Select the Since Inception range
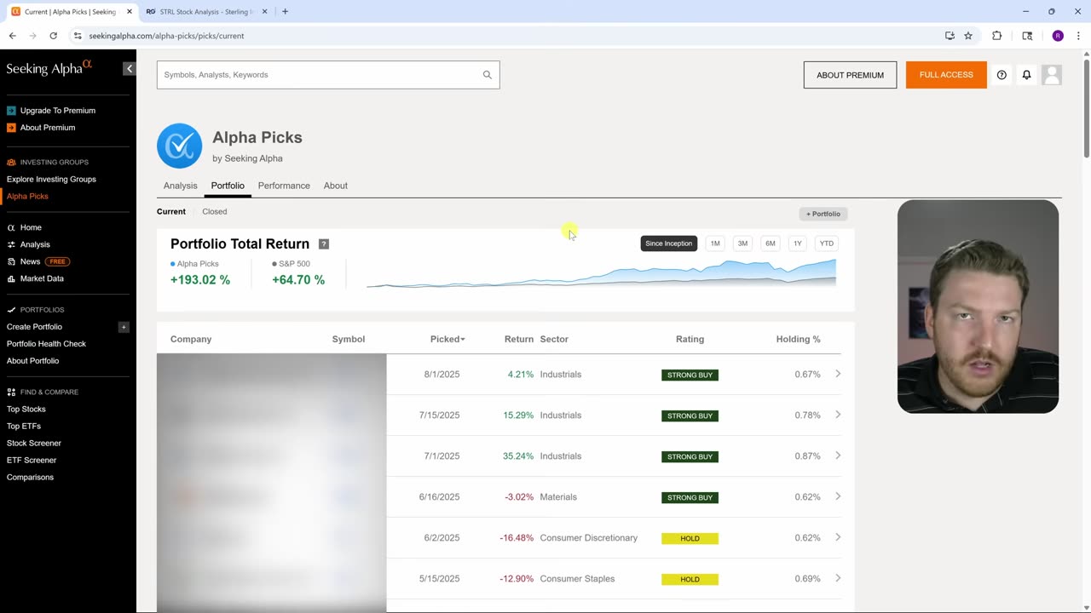1091x613 pixels. 669,243
